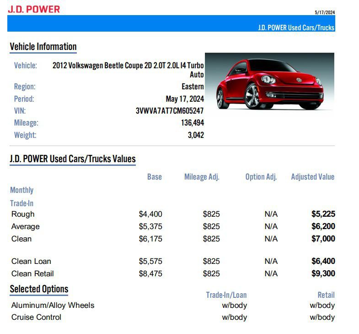
Task: Click the 'Retail' options column header
Action: point(326,295)
